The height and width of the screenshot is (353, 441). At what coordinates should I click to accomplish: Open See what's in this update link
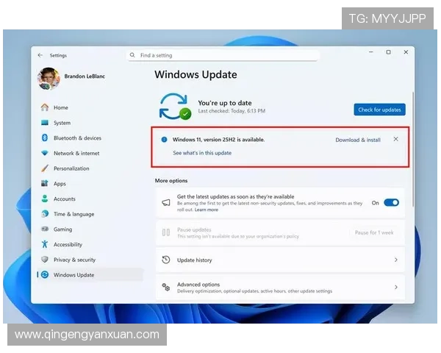pyautogui.click(x=202, y=153)
